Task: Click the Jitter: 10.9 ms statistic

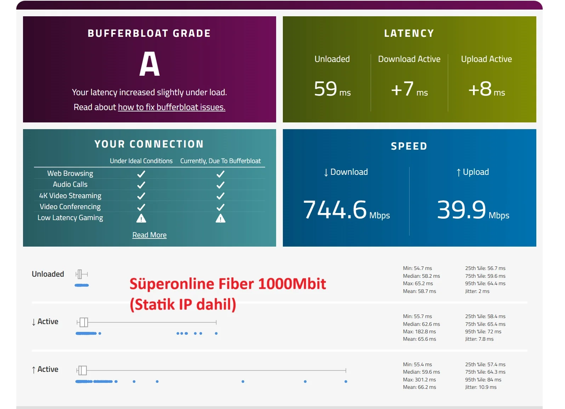Action: tap(481, 387)
